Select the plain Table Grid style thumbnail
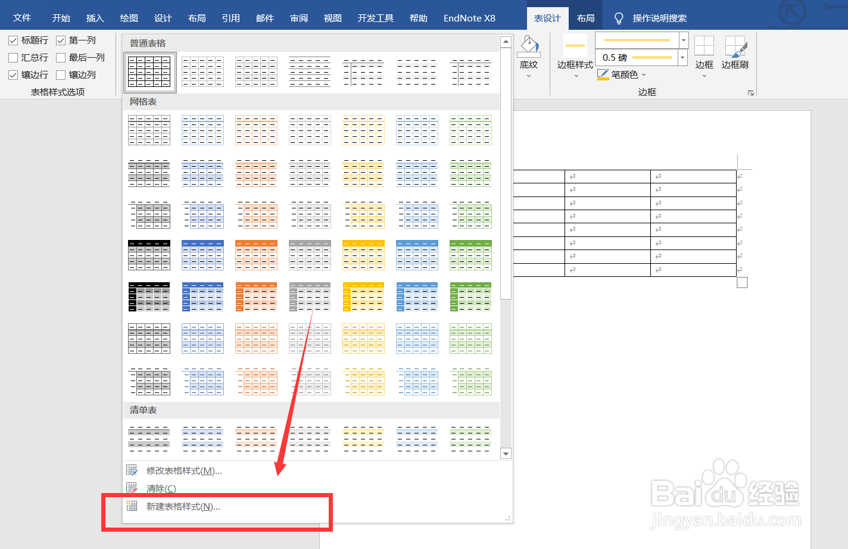The height and width of the screenshot is (549, 848). click(x=149, y=71)
